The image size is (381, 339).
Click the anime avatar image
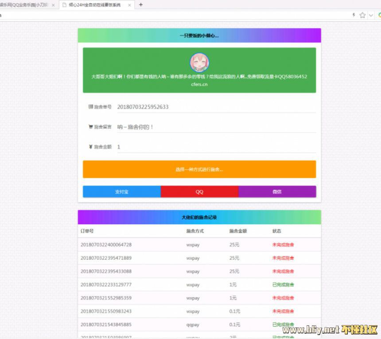tap(199, 62)
